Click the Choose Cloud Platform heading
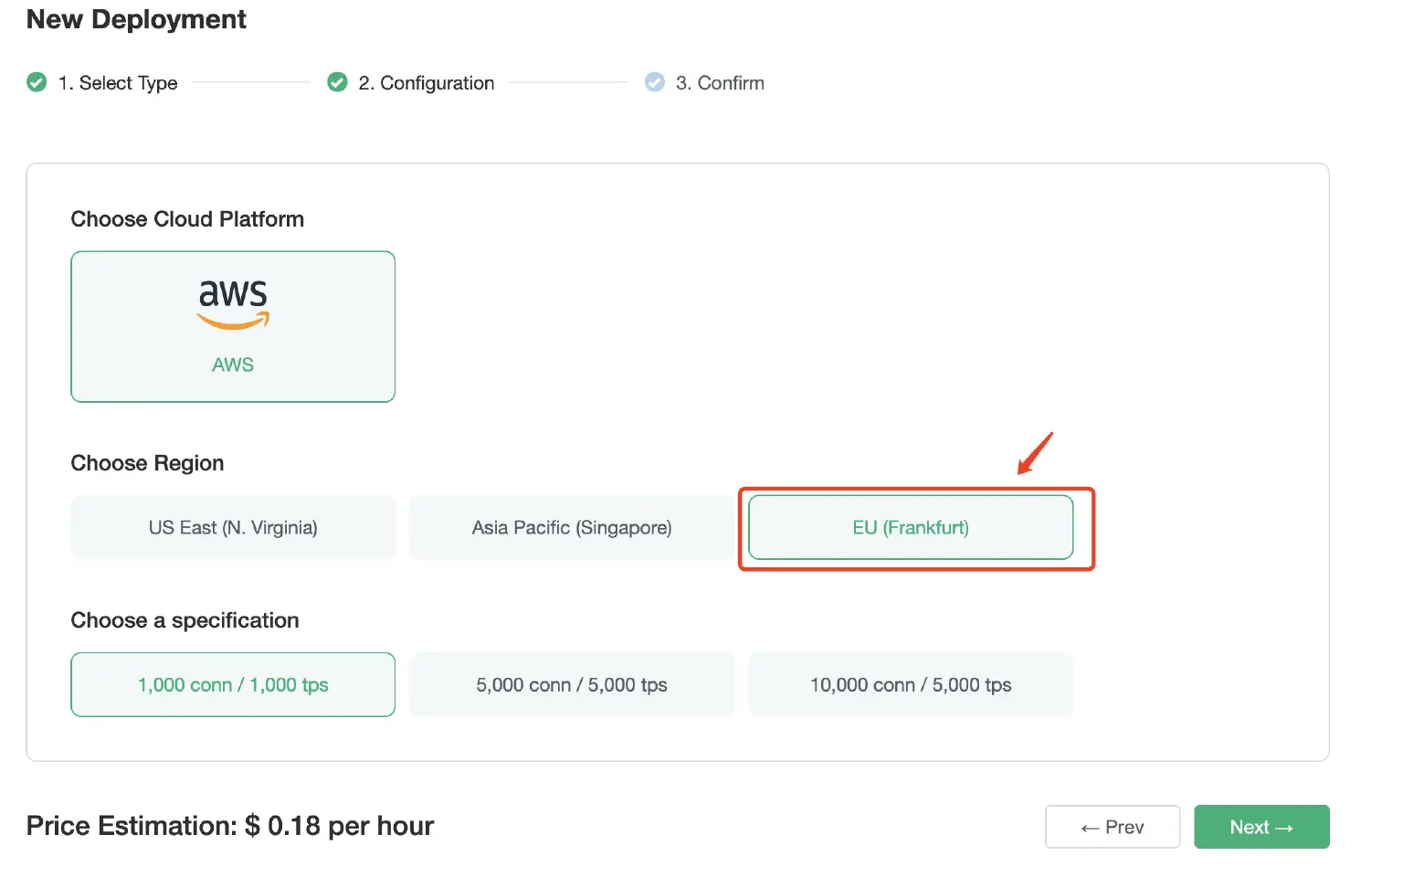 [x=187, y=219]
